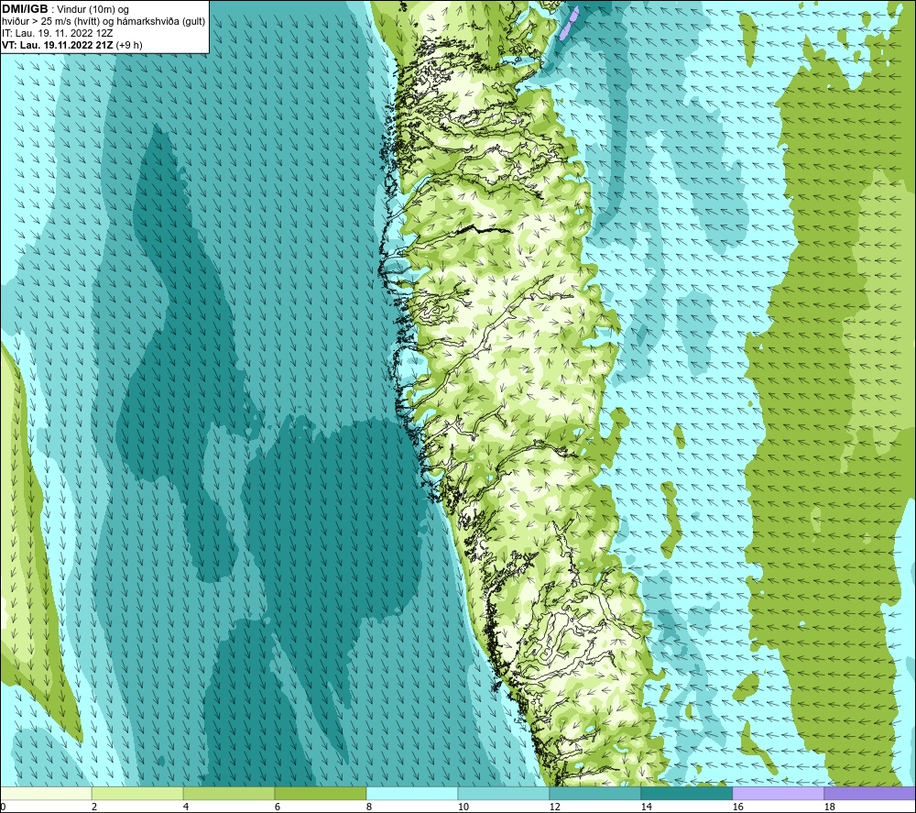The width and height of the screenshot is (916, 813).
Task: Click the scale label '16'
Action: [737, 807]
